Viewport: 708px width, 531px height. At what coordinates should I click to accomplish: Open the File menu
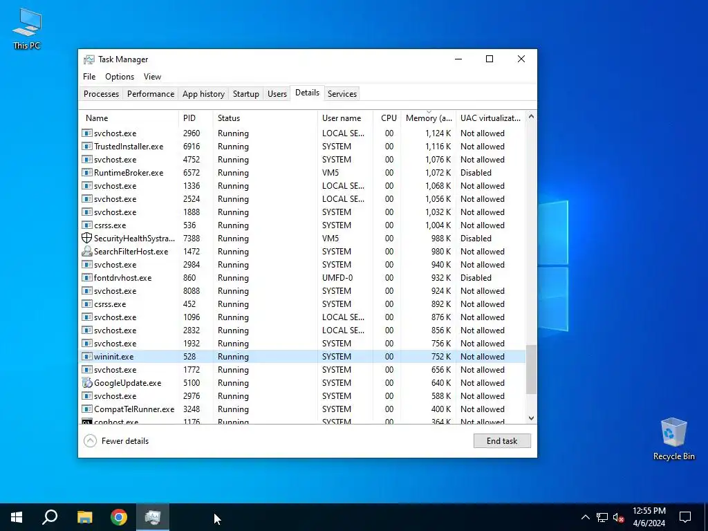[89, 77]
